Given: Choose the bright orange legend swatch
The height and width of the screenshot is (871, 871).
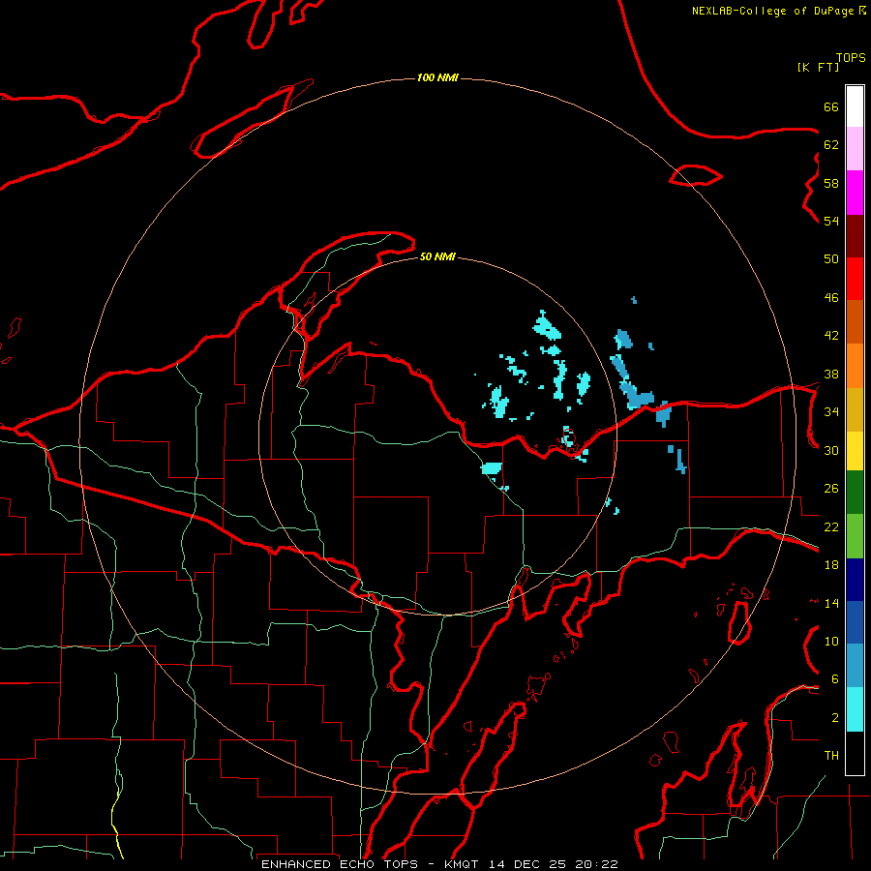Looking at the screenshot, I should pos(855,366).
